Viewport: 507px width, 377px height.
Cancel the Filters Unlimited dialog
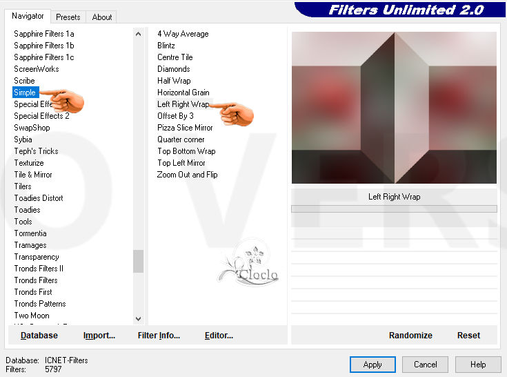425,365
